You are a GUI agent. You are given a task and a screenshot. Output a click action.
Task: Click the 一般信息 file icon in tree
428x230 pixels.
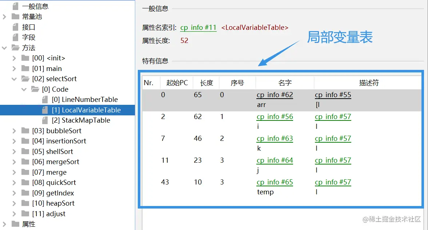tap(16, 6)
